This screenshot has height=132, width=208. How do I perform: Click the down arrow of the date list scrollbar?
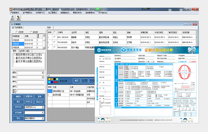44,47
